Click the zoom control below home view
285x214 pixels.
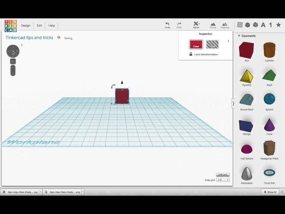[13, 70]
